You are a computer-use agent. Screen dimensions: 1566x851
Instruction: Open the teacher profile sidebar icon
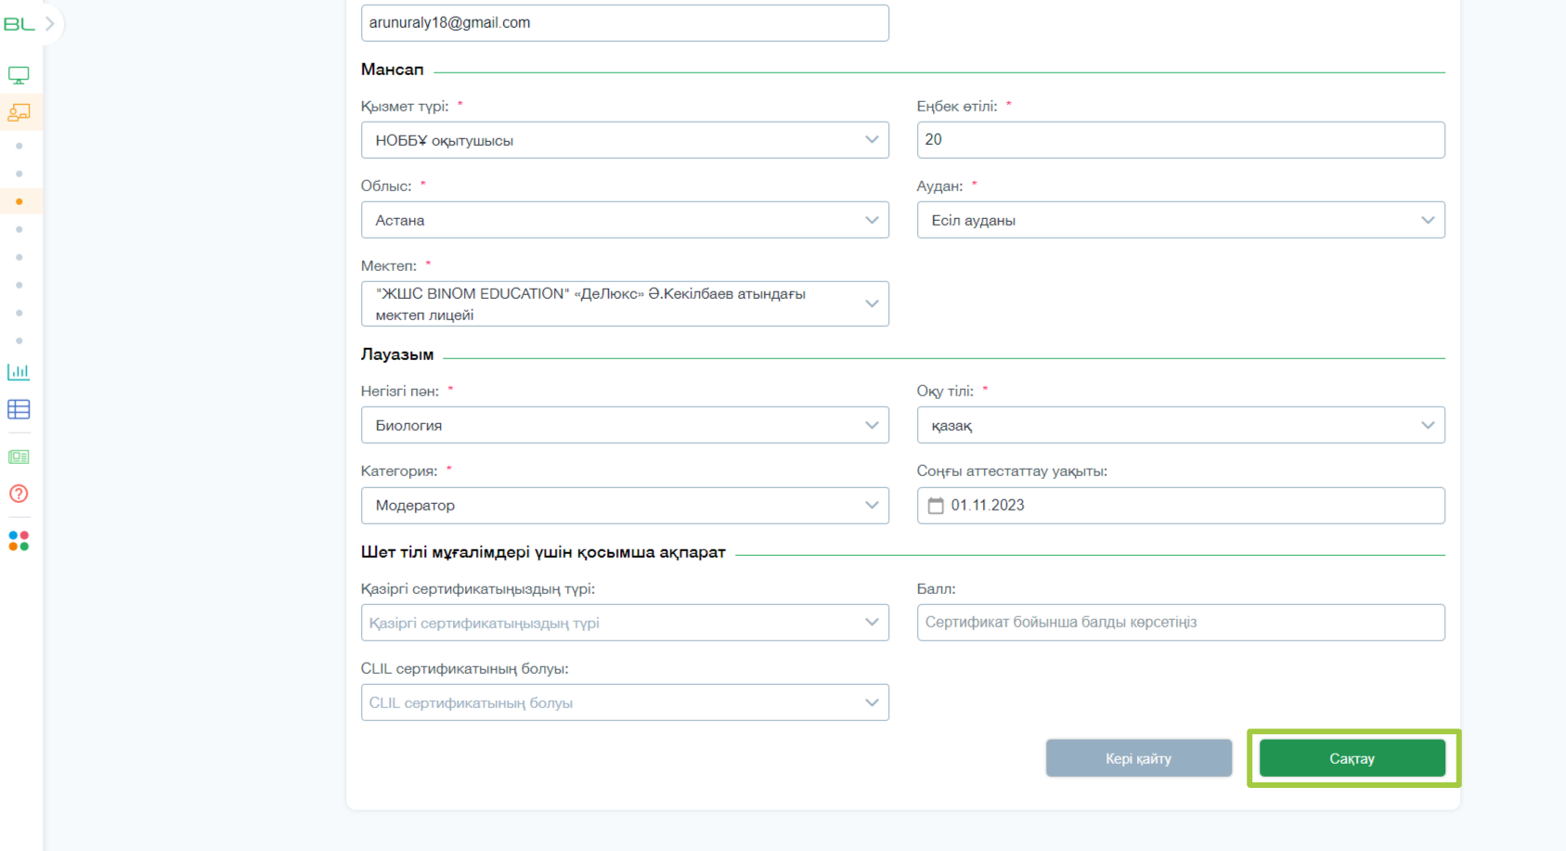(19, 112)
